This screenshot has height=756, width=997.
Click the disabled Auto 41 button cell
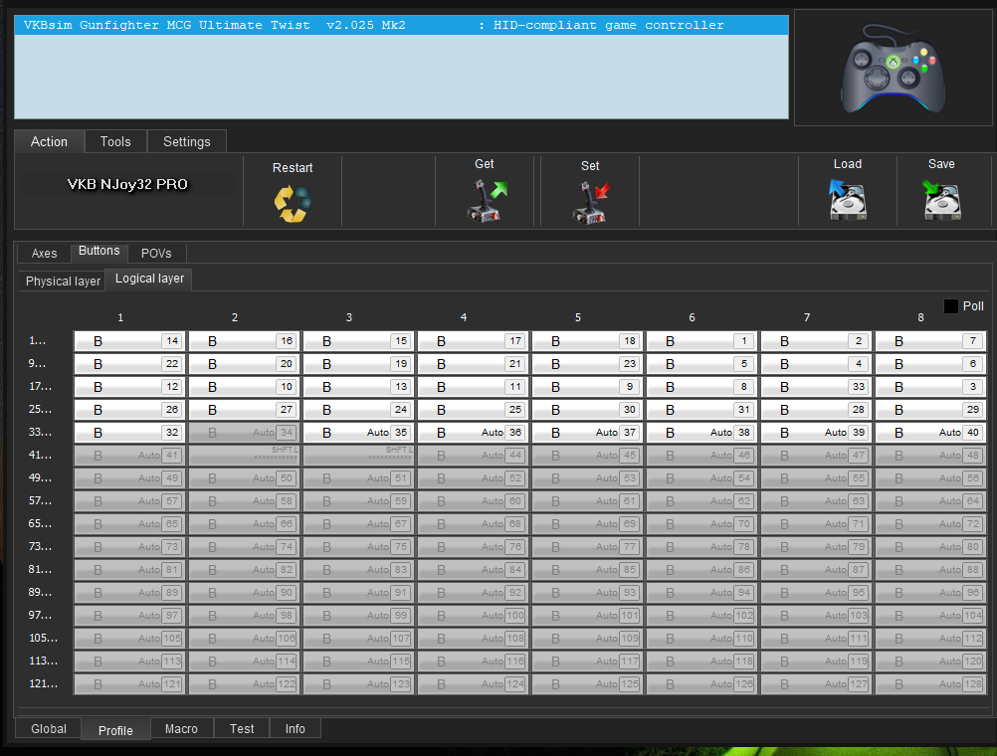(129, 456)
